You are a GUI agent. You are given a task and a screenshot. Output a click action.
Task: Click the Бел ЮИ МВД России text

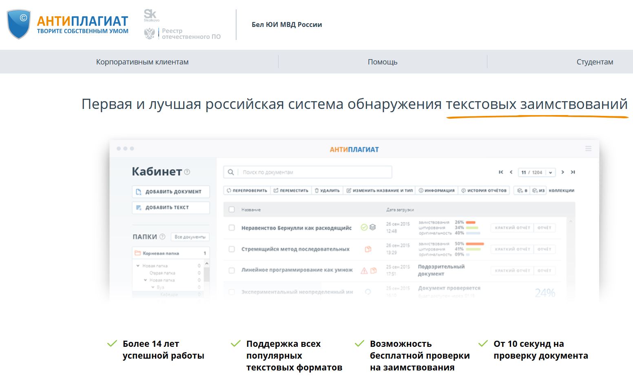point(287,24)
